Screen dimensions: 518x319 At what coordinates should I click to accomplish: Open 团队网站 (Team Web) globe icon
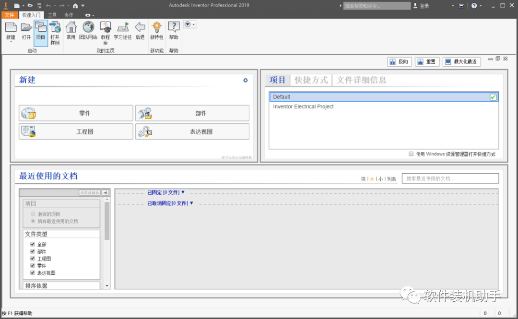pos(88,27)
